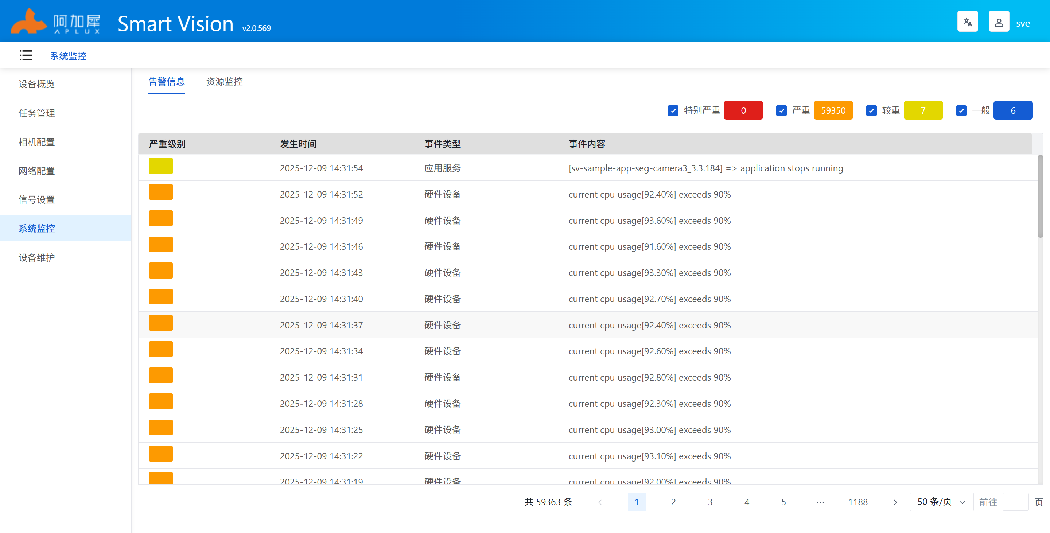Toggle the 较重 severity checkbox

871,110
